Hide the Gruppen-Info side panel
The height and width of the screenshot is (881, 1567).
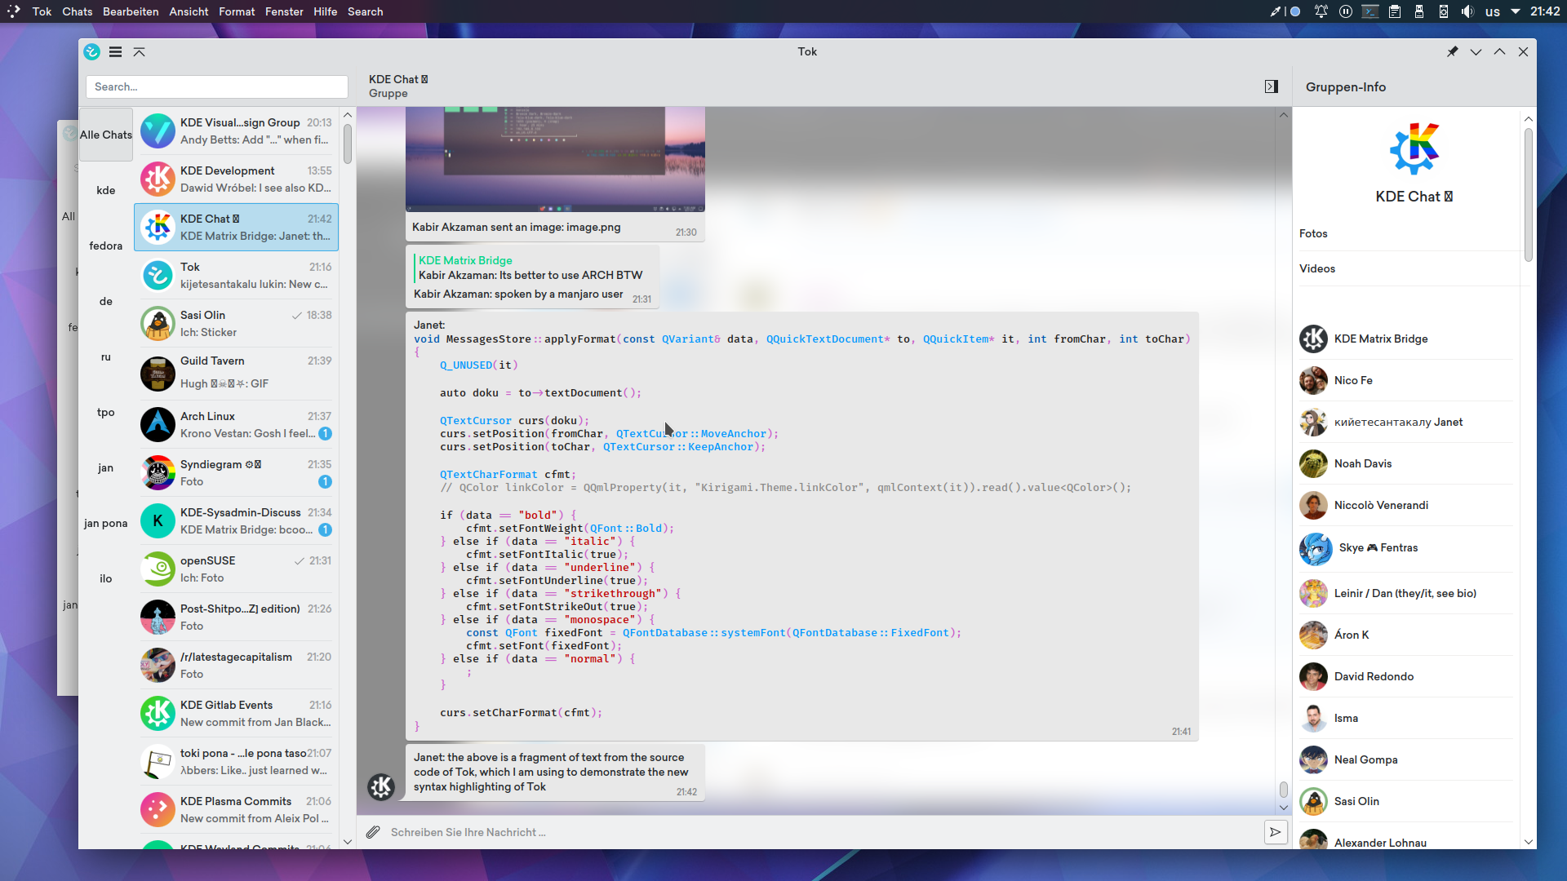1272,86
